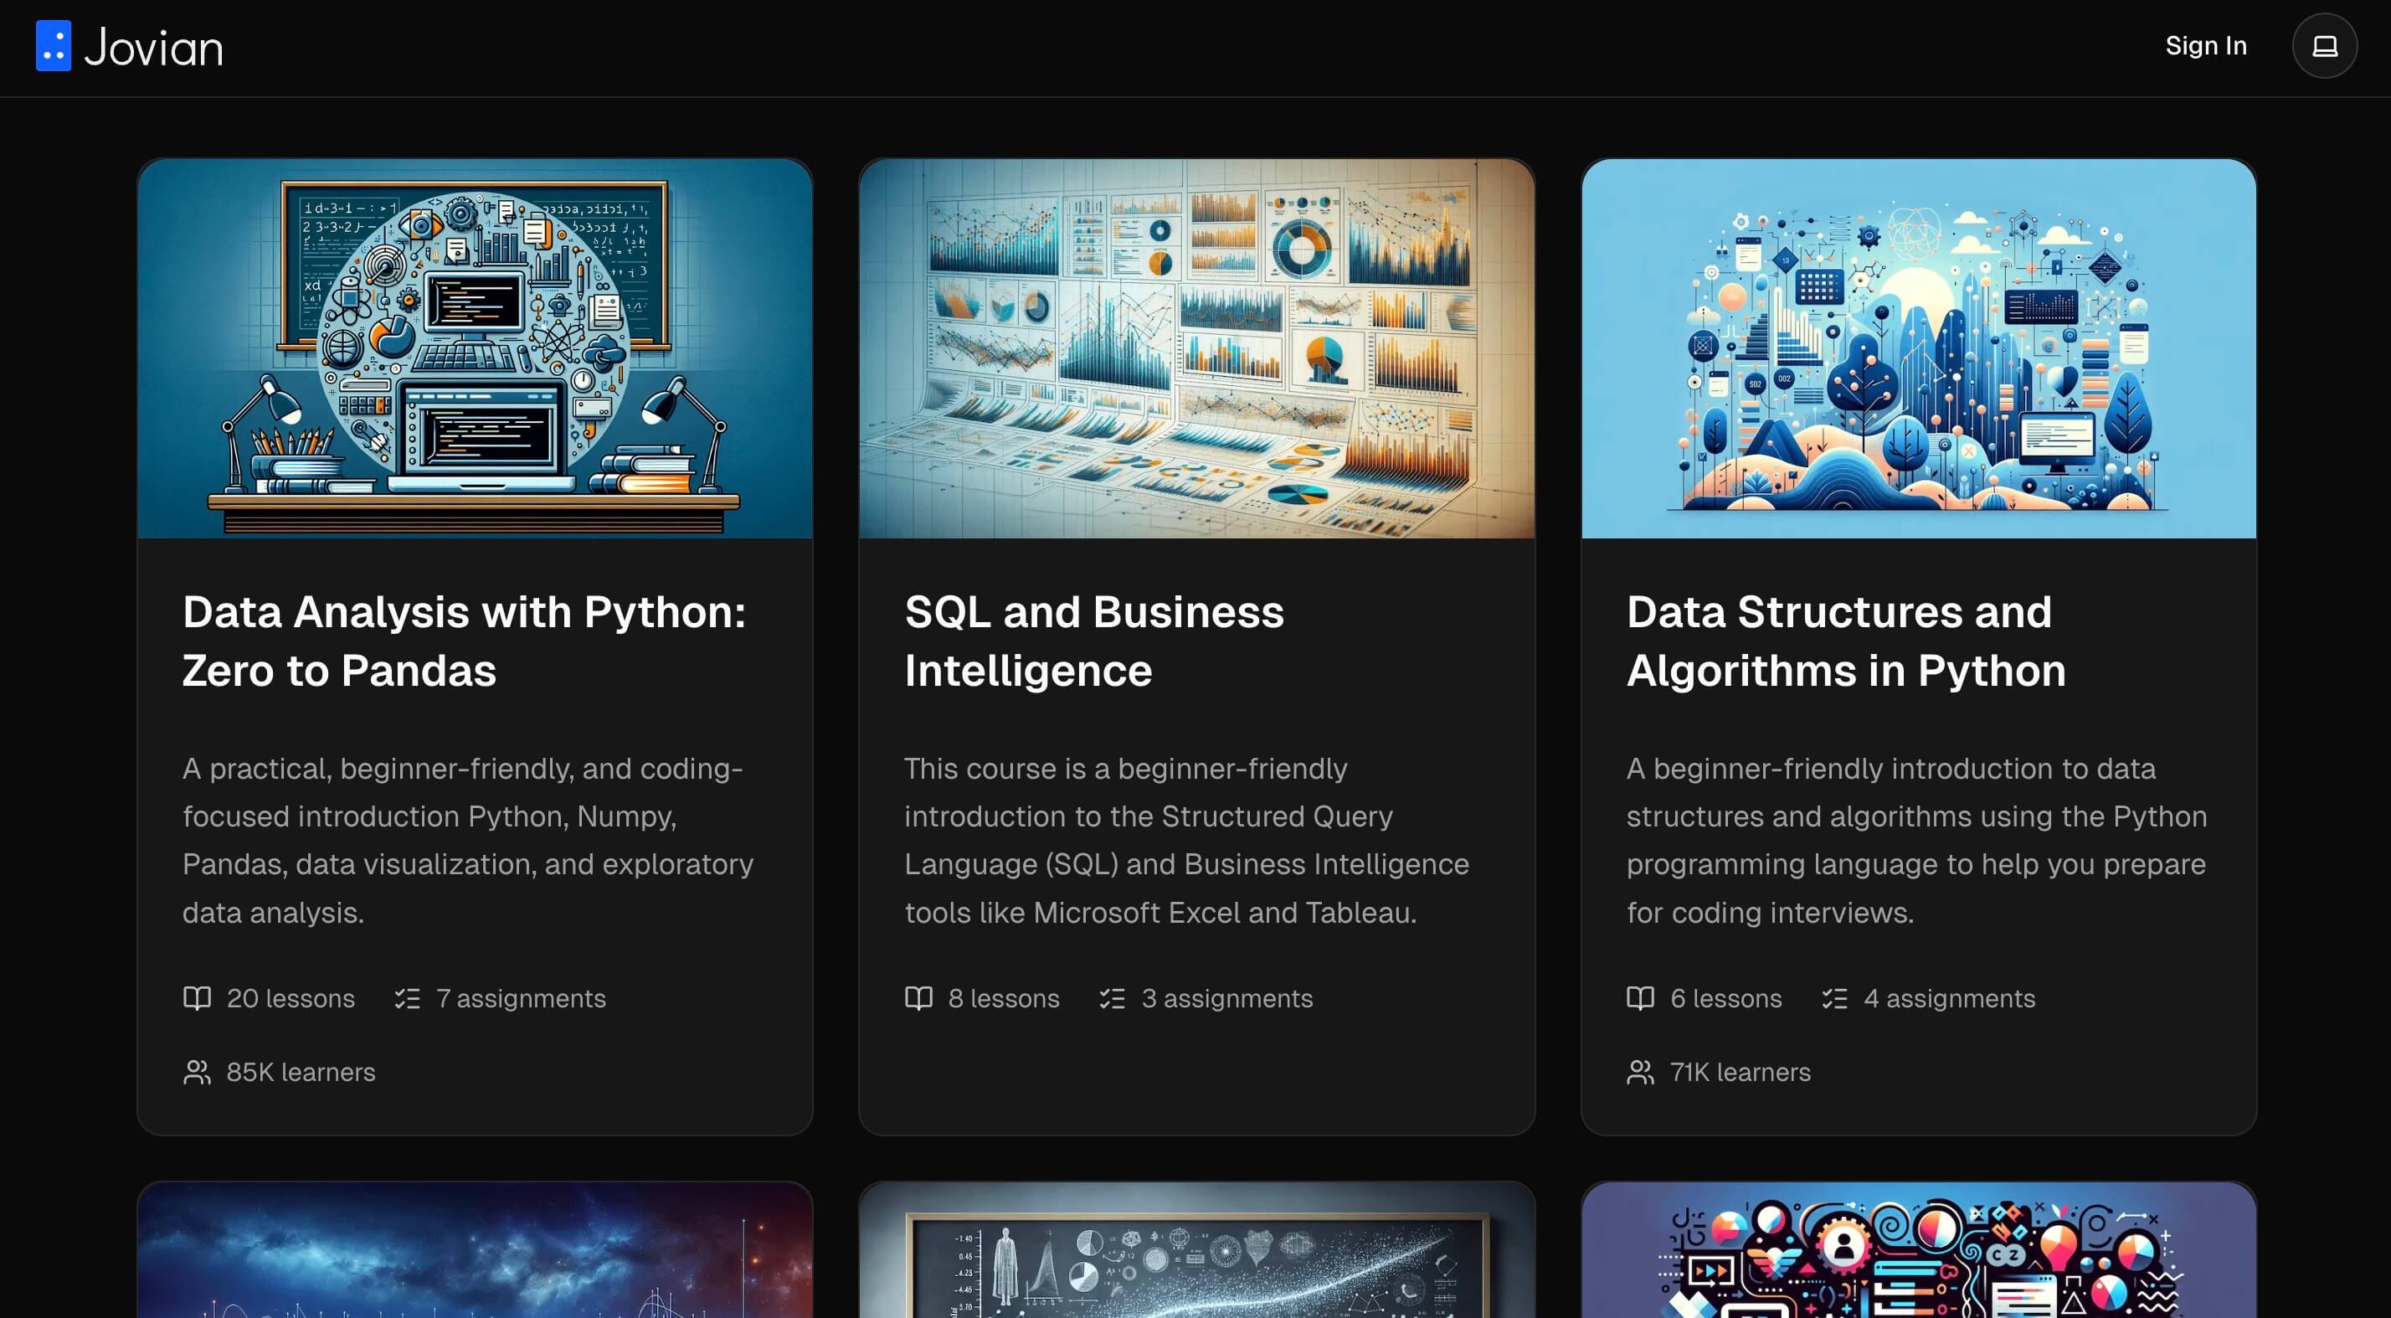Click the colorful icons course thumbnail at bottom right
Image resolution: width=2391 pixels, height=1318 pixels.
coord(1918,1248)
